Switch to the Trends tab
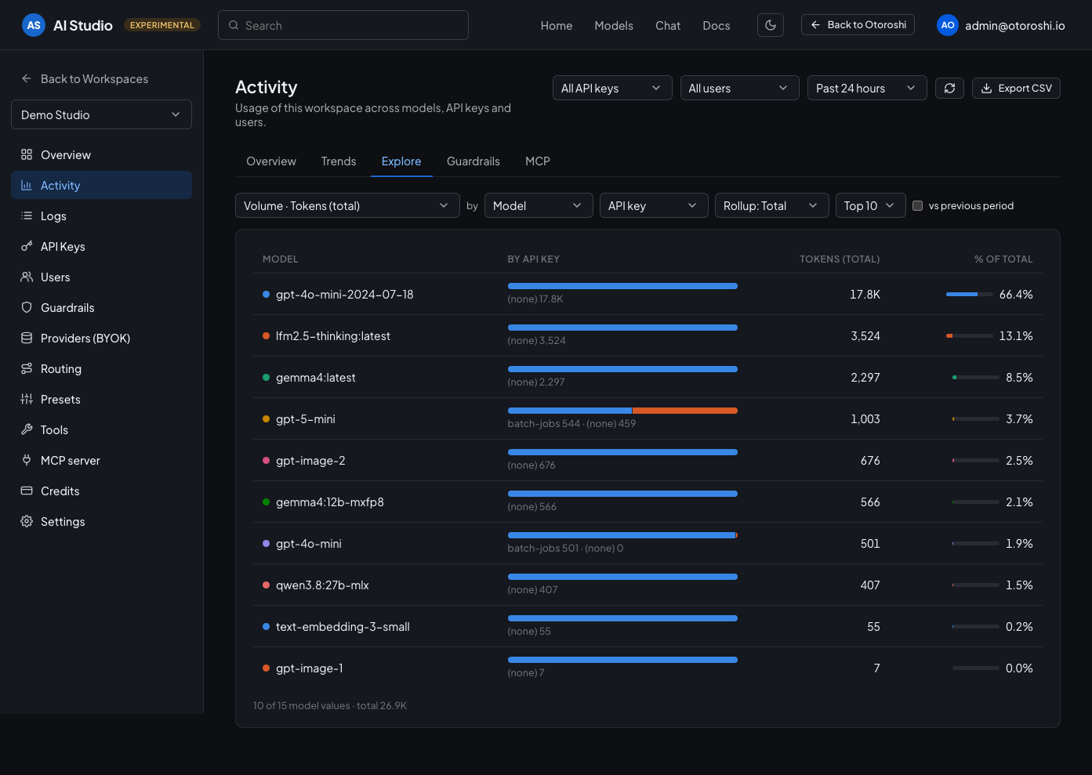 point(339,161)
